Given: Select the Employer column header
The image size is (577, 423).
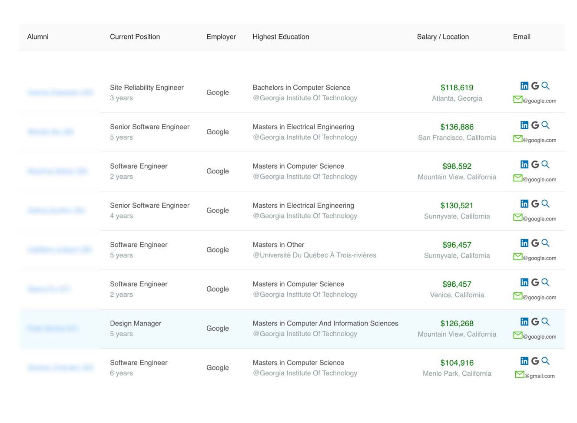Looking at the screenshot, I should 221,37.
